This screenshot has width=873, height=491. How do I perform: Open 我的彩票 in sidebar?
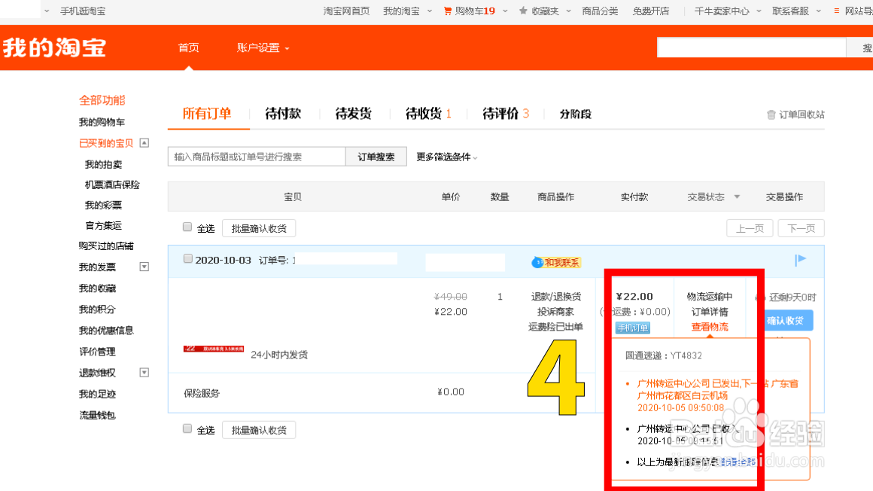click(103, 205)
